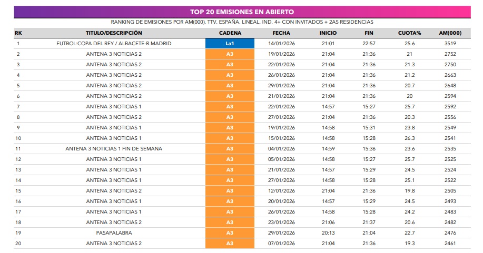Viewport: 483px width, 253px height.
Task: Sort by the FECHA column header
Action: pyautogui.click(x=281, y=33)
